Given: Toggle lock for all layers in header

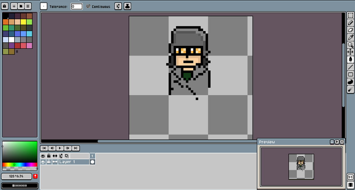Looking at the screenshot, I should 49,156.
